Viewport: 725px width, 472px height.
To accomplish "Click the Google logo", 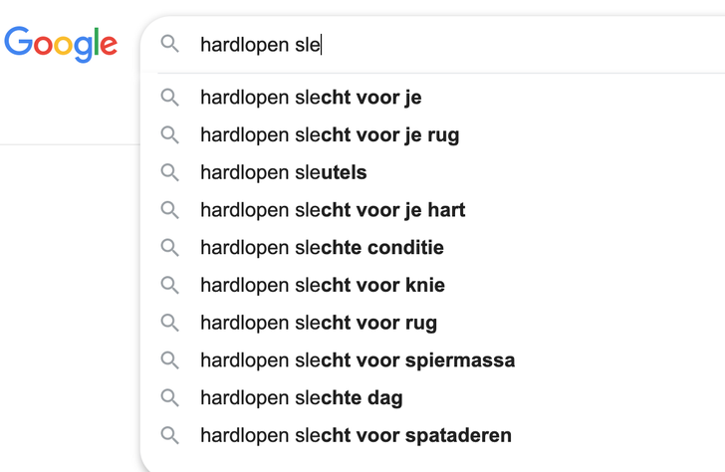I will pyautogui.click(x=61, y=44).
